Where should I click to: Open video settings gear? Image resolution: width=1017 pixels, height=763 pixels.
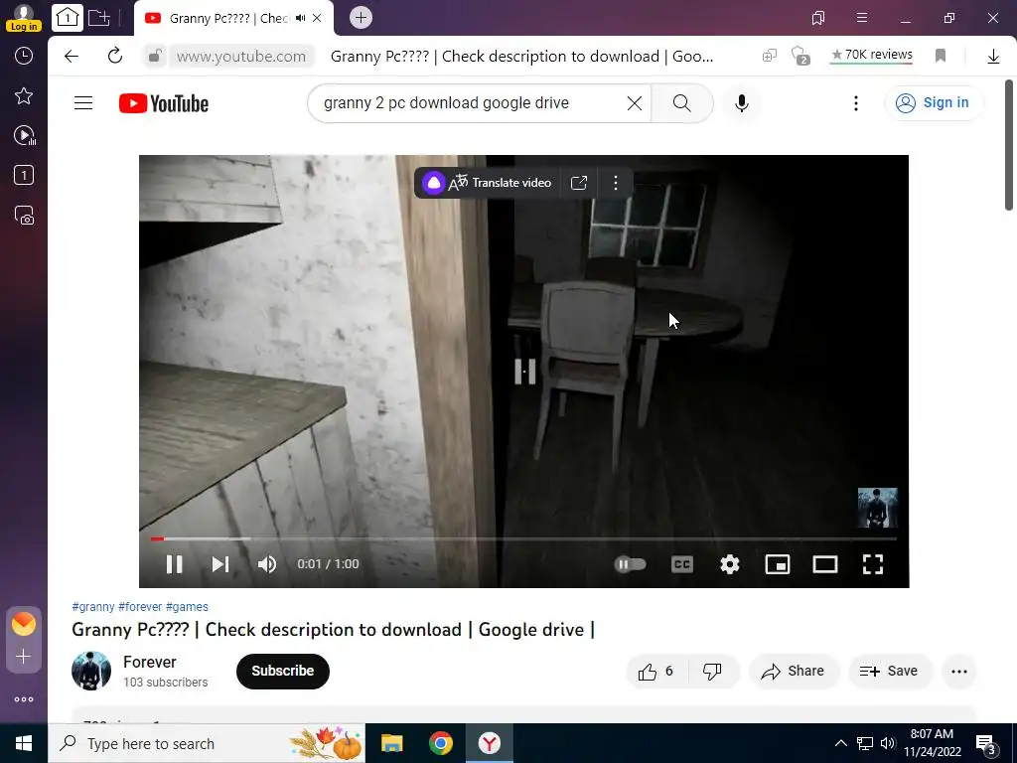[x=730, y=564]
